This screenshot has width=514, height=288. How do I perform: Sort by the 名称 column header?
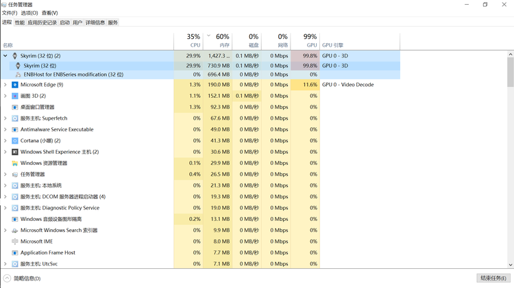87,41
